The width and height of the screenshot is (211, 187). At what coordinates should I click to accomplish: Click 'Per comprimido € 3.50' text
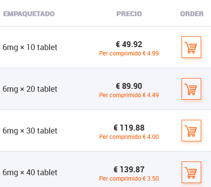point(129,179)
